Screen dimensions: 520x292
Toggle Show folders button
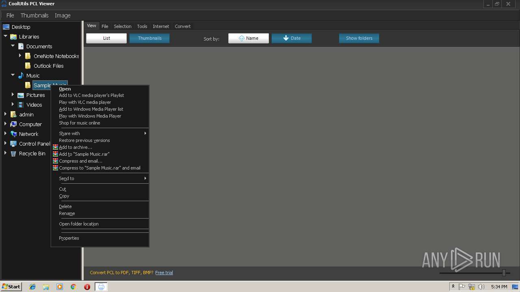tap(359, 38)
